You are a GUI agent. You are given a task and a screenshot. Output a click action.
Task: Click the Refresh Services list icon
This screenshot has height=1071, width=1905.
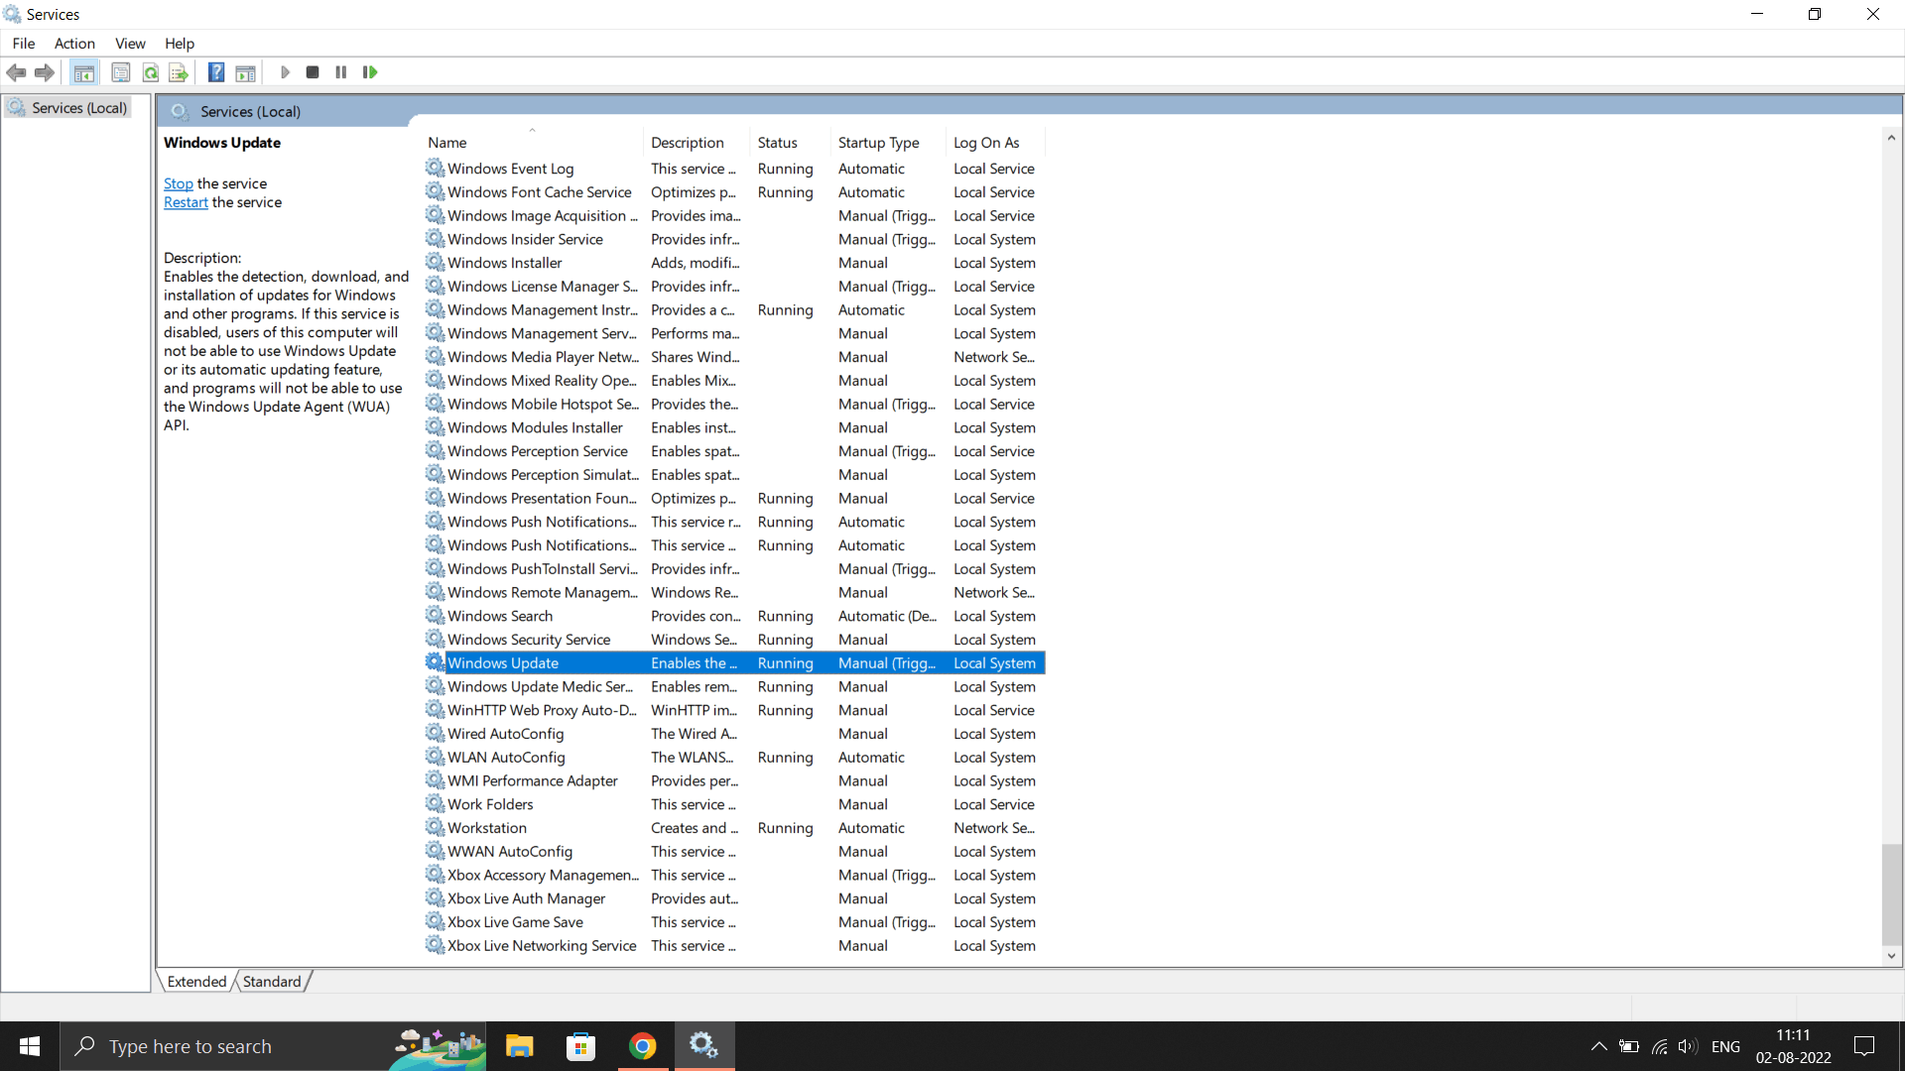[x=148, y=72]
